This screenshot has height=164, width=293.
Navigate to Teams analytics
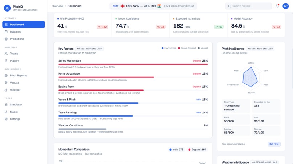click(x=24, y=54)
